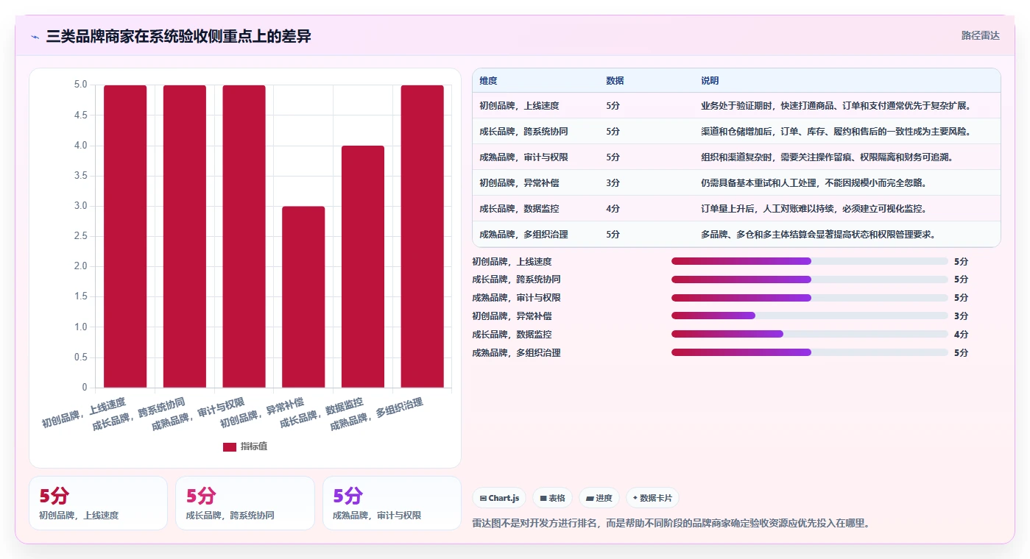Click the bar for 成长品牌，跨系统协同

coord(185,236)
